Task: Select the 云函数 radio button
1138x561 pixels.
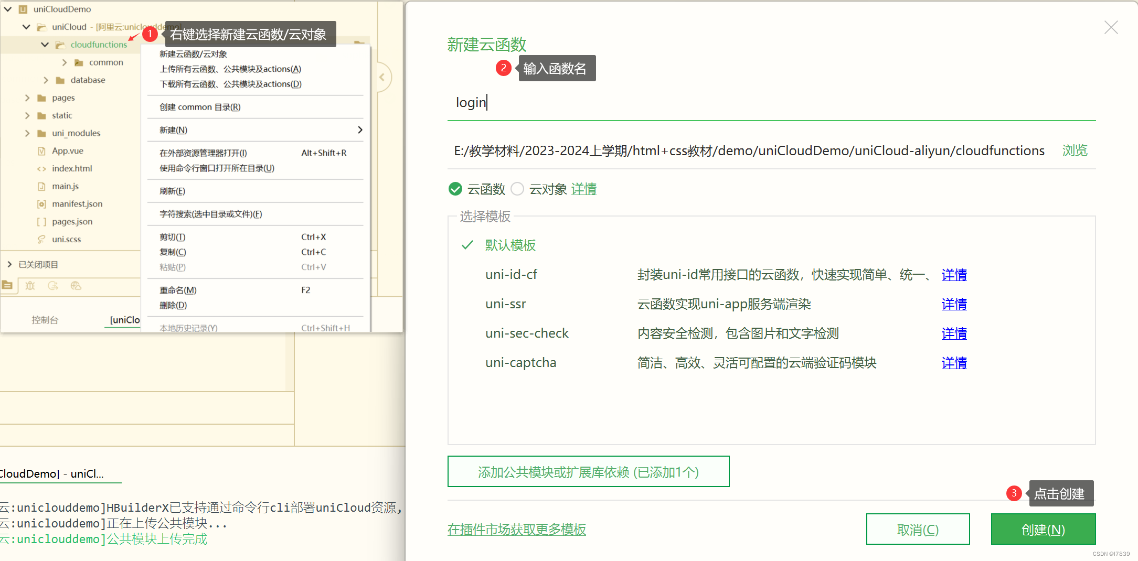Action: [x=455, y=189]
